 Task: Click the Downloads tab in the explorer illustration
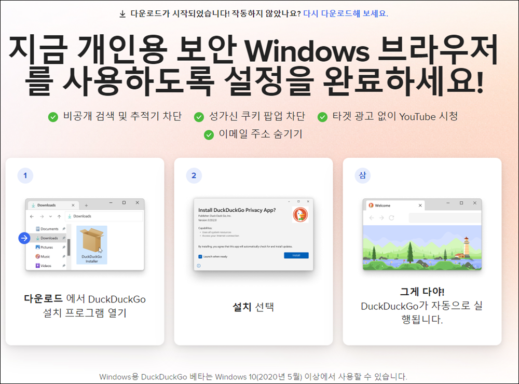coord(53,205)
